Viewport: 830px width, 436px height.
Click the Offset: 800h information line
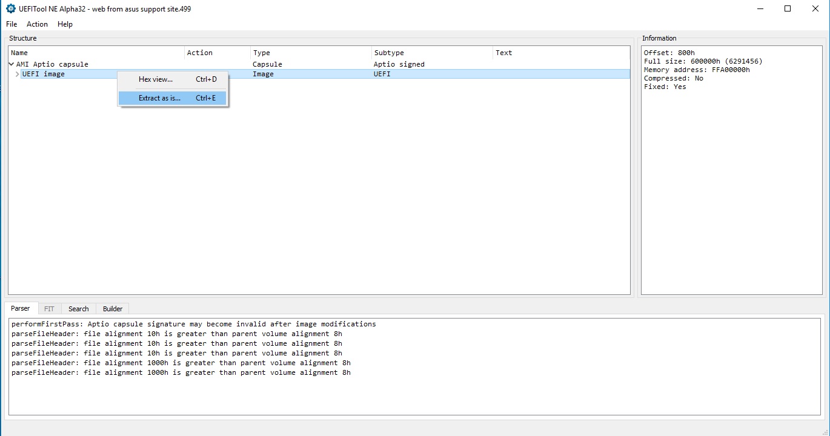[x=669, y=53]
